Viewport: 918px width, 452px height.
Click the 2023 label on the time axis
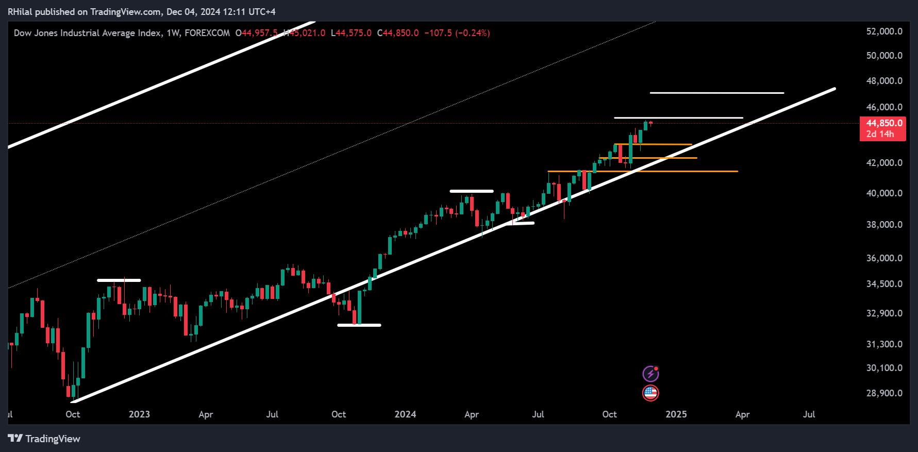point(139,414)
